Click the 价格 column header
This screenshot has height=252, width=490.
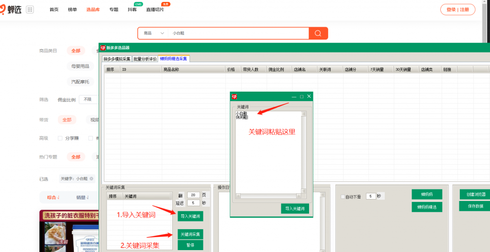pyautogui.click(x=233, y=70)
